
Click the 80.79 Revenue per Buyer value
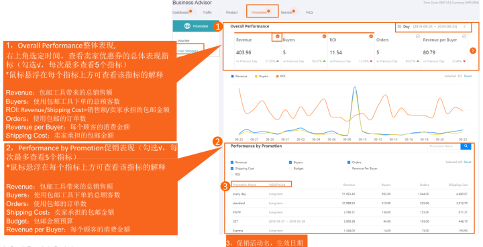tap(429, 53)
